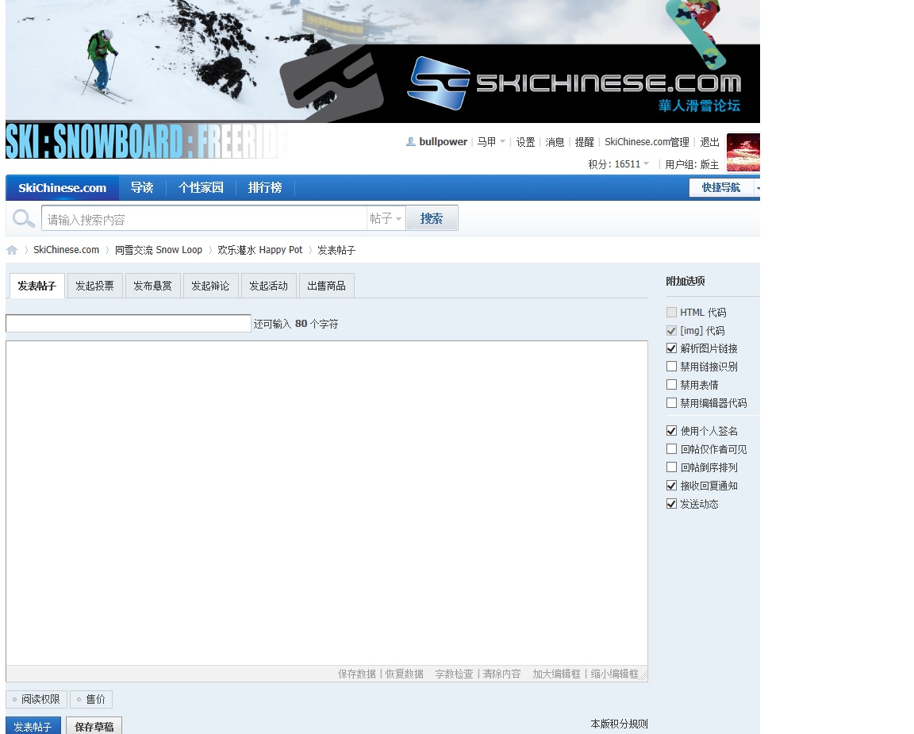This screenshot has height=734, width=914.
Task: Open the 阅读权限 option
Action: 36,699
